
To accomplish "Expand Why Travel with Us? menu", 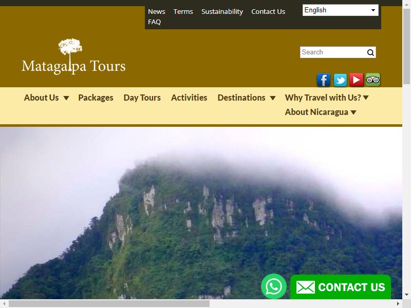I will pyautogui.click(x=327, y=98).
